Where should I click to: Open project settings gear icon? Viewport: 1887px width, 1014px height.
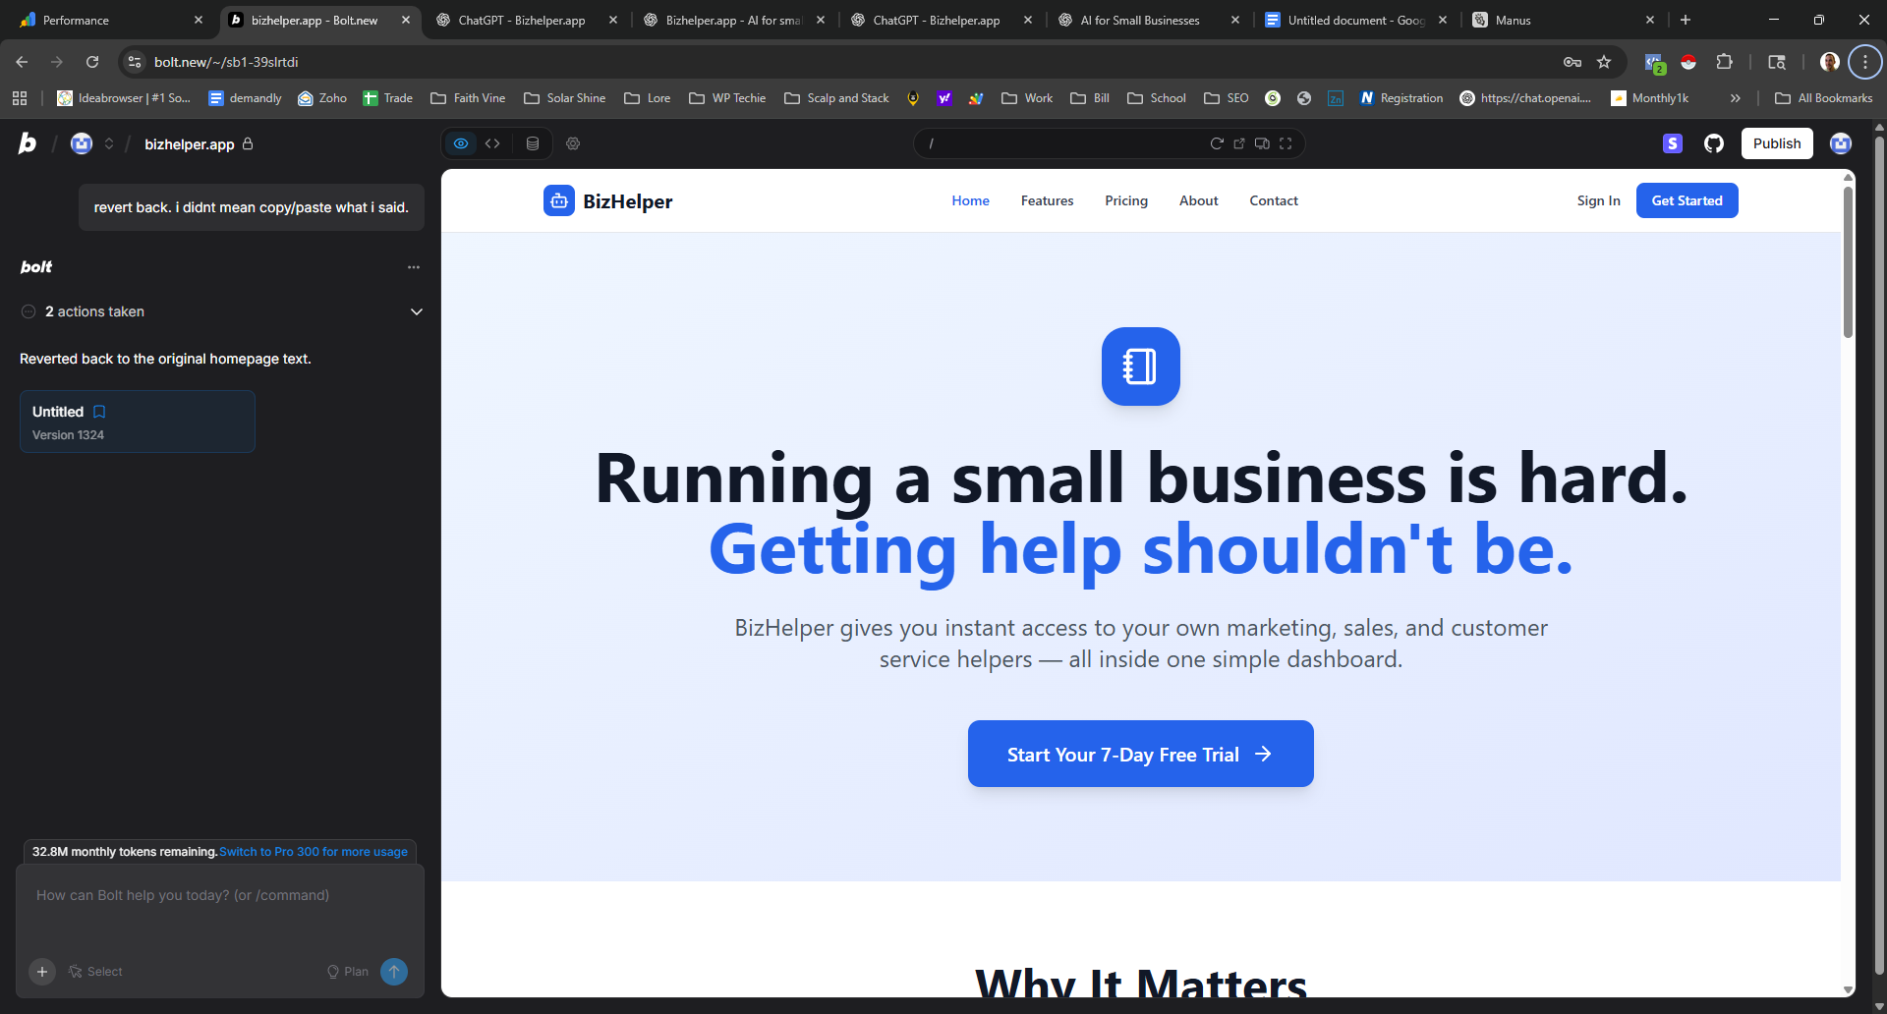click(573, 143)
